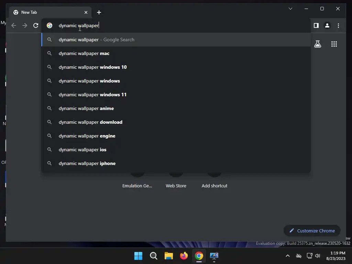Click the cloud sync tray icon
This screenshot has width=352, height=264.
pyautogui.click(x=299, y=256)
